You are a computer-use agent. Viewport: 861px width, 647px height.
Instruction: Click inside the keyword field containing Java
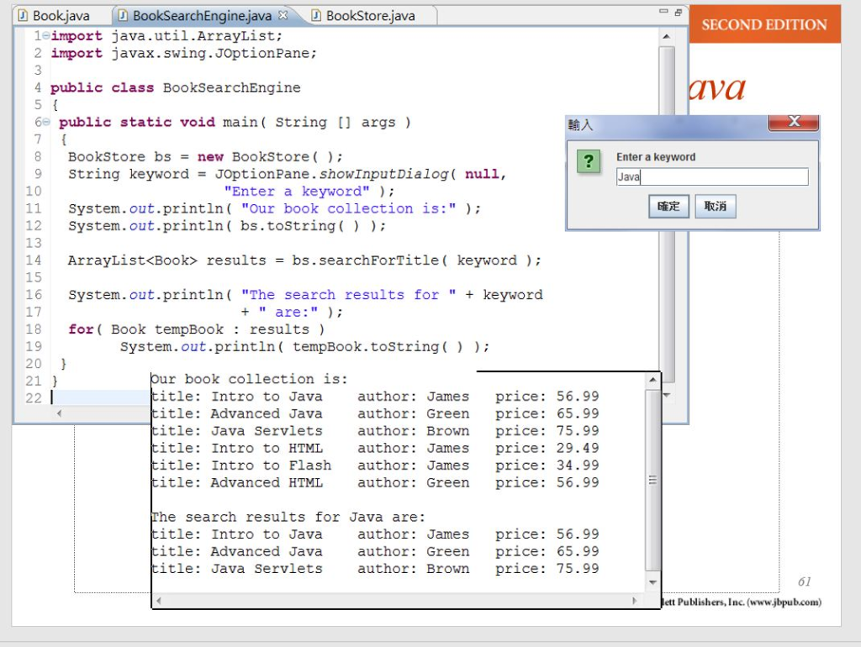713,176
